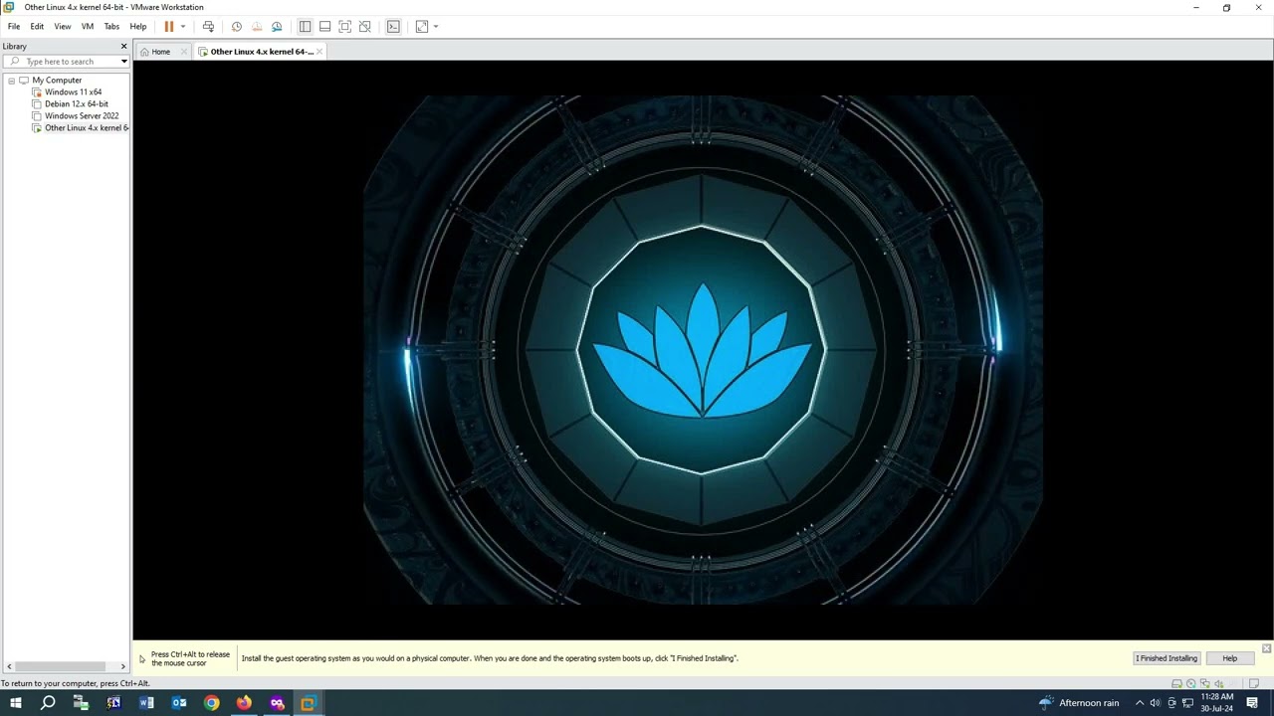Image resolution: width=1274 pixels, height=716 pixels.
Task: Click the I Finished Installing button
Action: click(x=1167, y=658)
